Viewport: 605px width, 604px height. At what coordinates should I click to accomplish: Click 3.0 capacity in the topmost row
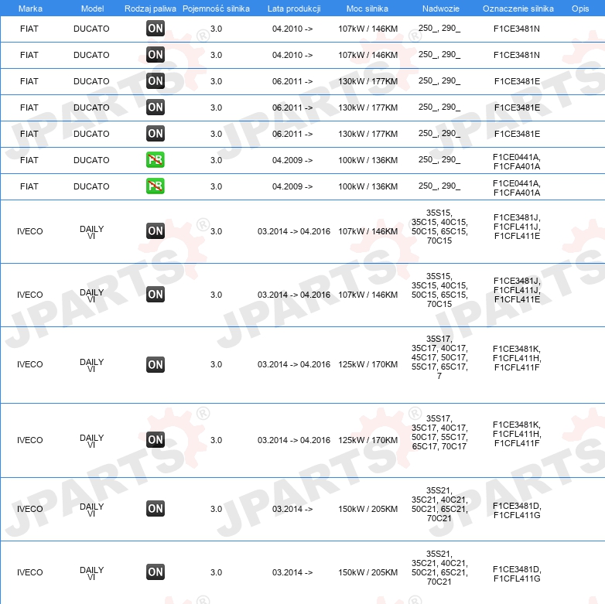tap(216, 29)
